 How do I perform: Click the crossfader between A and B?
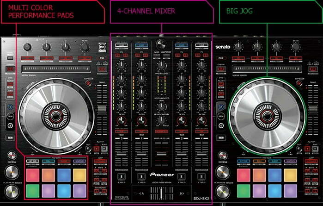(x=162, y=194)
